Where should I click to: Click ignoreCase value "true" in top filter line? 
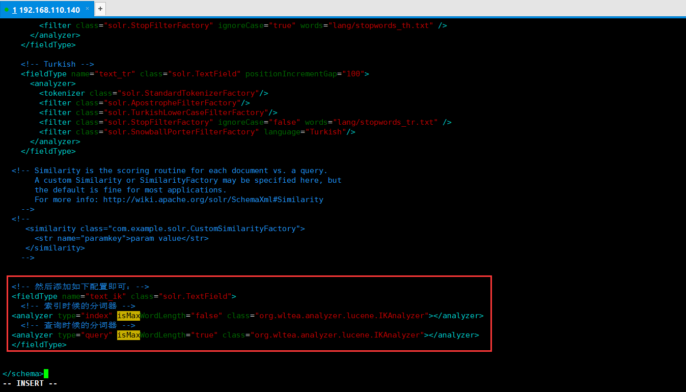pyautogui.click(x=282, y=25)
